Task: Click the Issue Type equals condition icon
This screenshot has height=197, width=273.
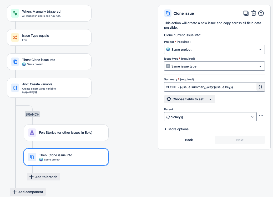Action: [x=15, y=37]
